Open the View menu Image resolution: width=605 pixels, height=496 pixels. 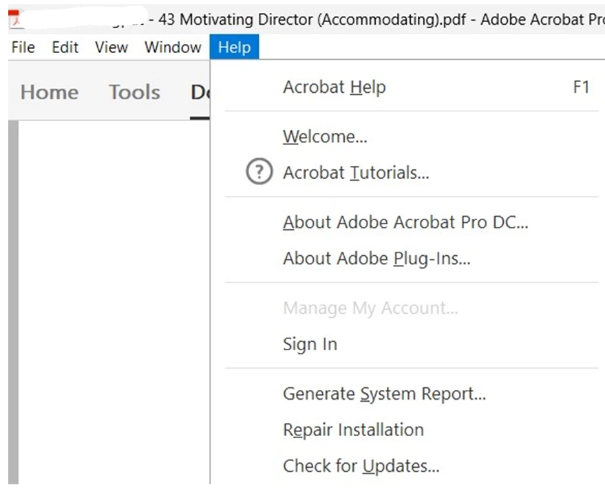tap(111, 47)
